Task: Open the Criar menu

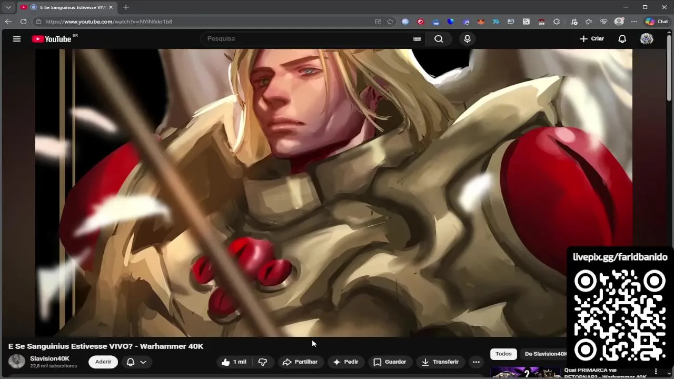Action: tap(592, 39)
